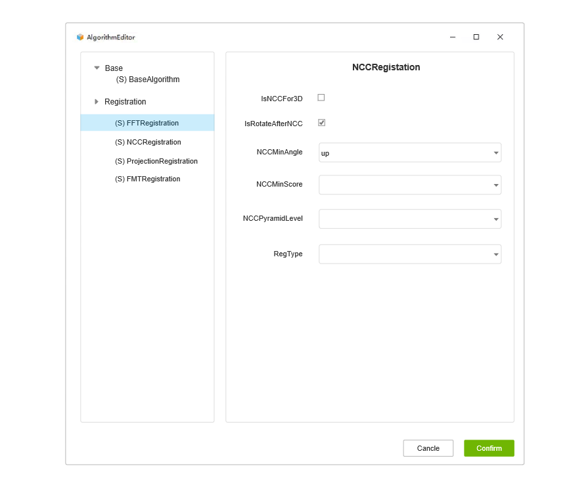569x483 pixels.
Task: Collapse the Base tree node arrow
Action: pyautogui.click(x=97, y=68)
